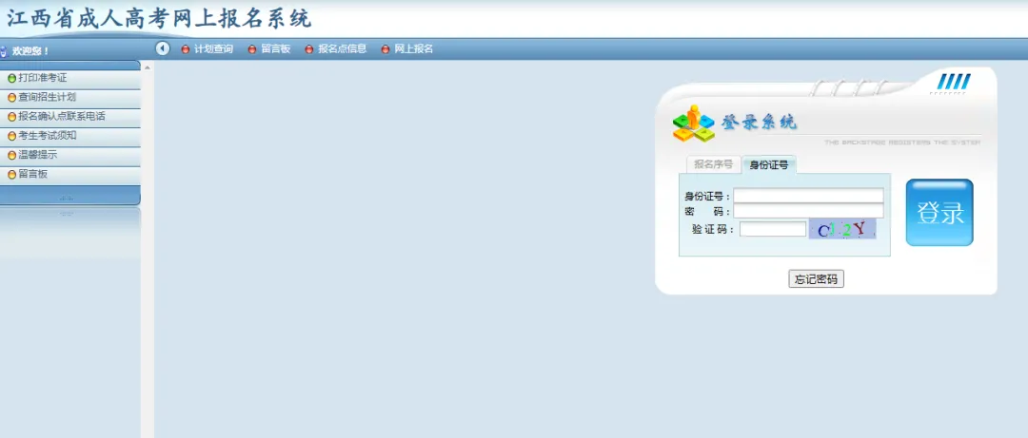Focus the 验证码 input field
1028x438 pixels.
pyautogui.click(x=773, y=229)
